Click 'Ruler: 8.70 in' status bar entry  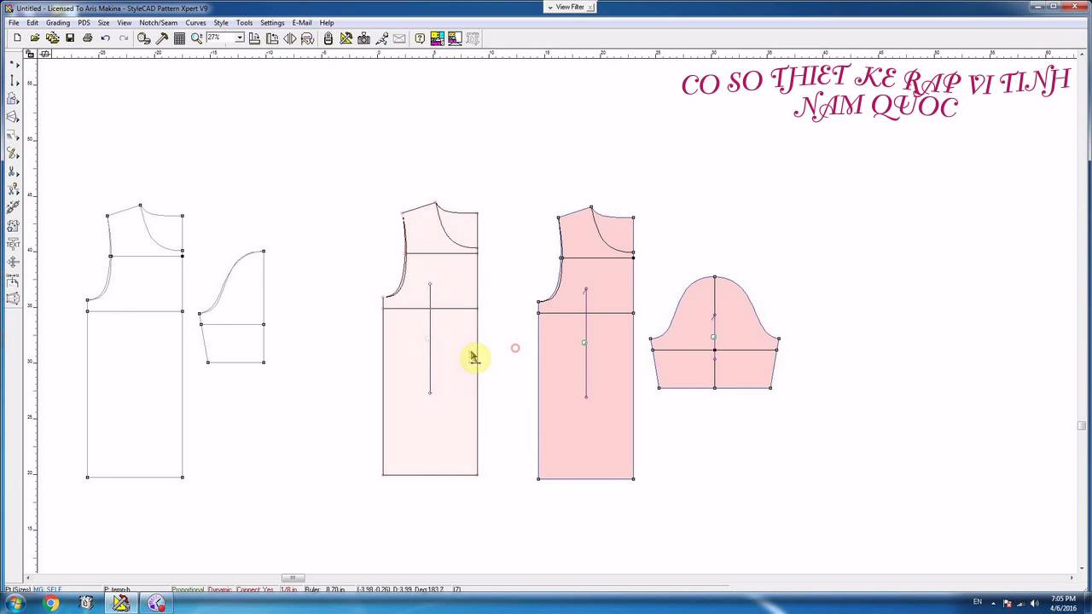(x=324, y=589)
